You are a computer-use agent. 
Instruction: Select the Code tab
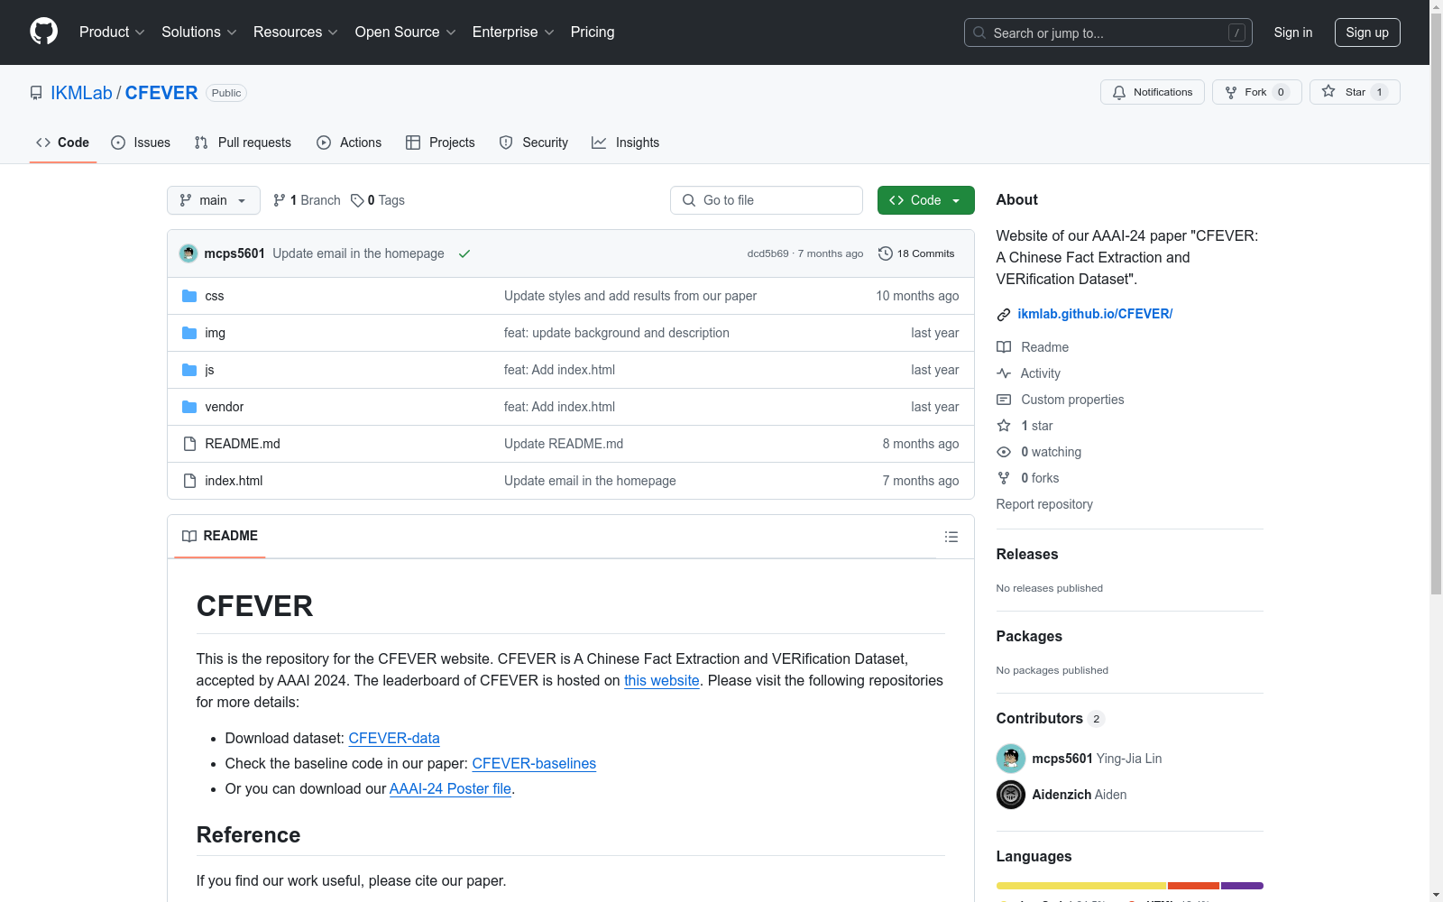[x=63, y=143]
